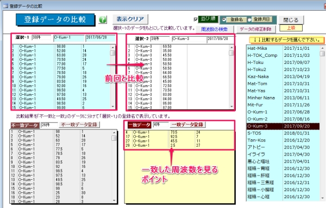Screen dimensions: 326x208
Task: Select イライラ in the data list
Action: [x=283, y=154]
